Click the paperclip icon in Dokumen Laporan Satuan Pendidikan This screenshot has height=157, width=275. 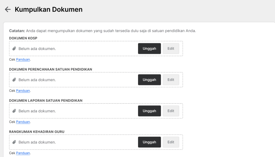coord(14,111)
